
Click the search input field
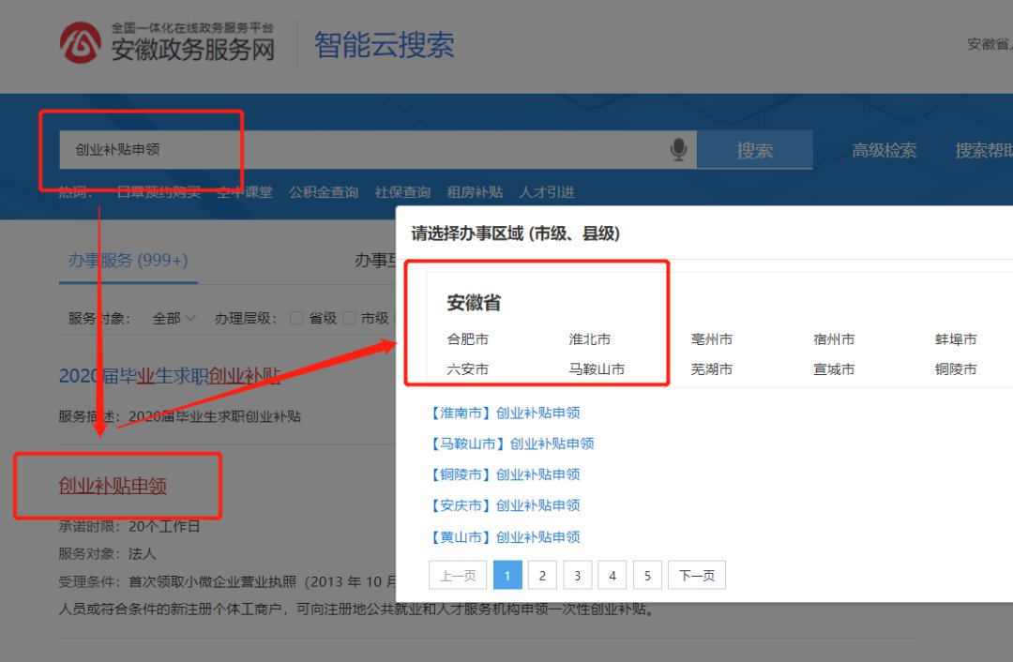tap(356, 150)
